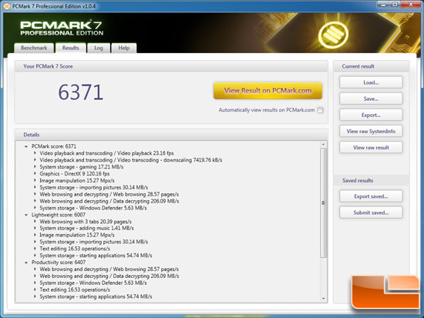This screenshot has width=424, height=318.
Task: Open View raw result
Action: tap(371, 147)
